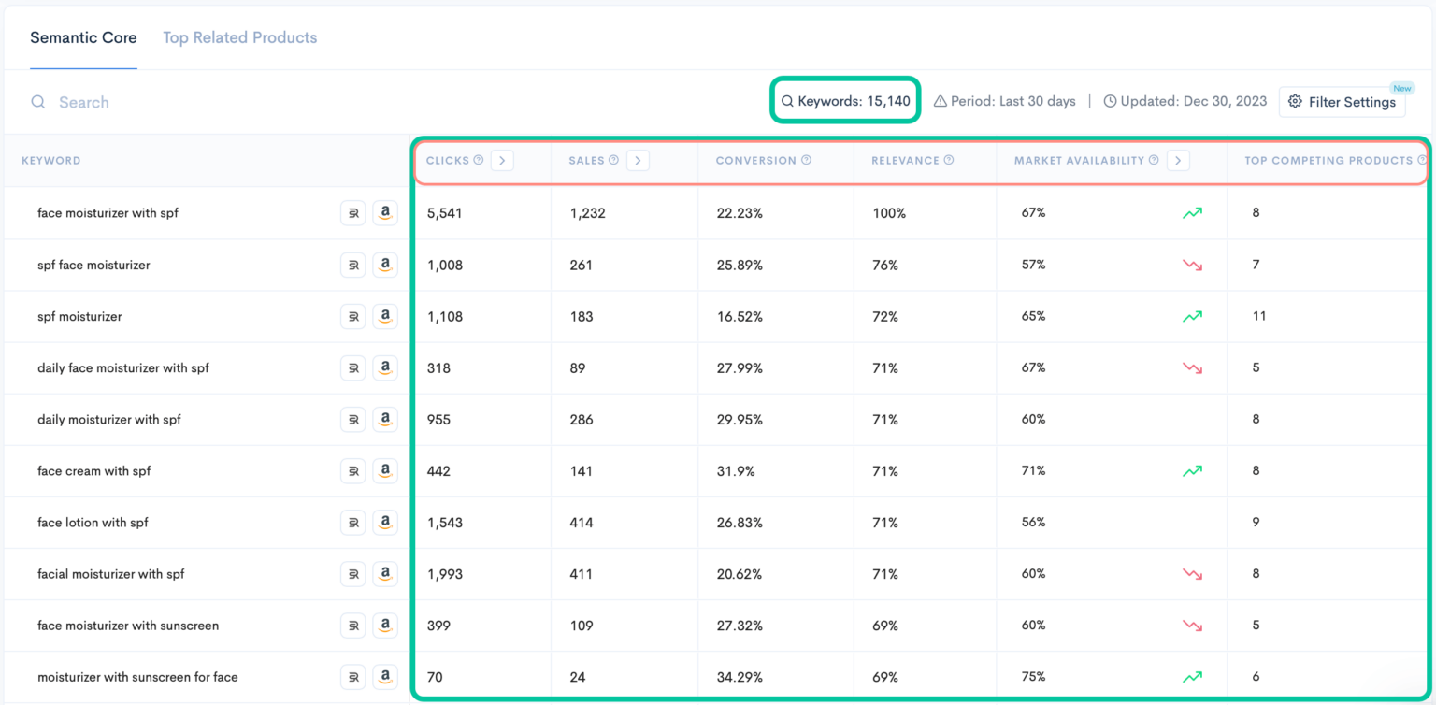Show help tooltip for the Clicks column
The width and height of the screenshot is (1436, 705).
pyautogui.click(x=479, y=160)
